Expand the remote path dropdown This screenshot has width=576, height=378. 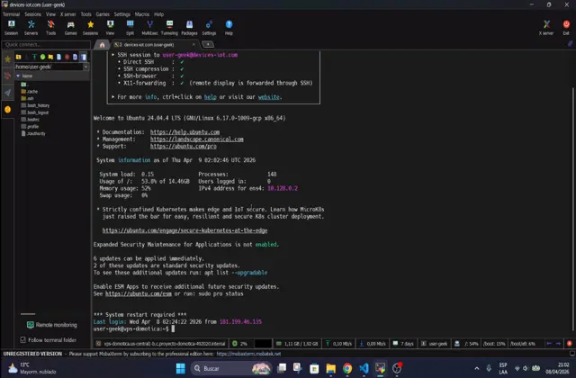[x=86, y=67]
